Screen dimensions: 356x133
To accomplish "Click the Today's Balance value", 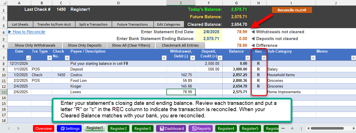I will coord(239,9).
